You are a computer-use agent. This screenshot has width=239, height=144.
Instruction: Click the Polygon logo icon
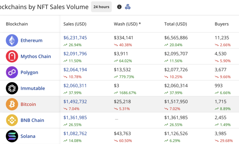click(x=12, y=72)
